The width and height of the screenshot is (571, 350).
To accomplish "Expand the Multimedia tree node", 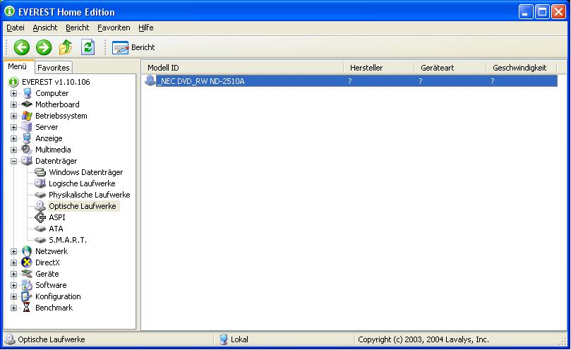I will (x=14, y=150).
